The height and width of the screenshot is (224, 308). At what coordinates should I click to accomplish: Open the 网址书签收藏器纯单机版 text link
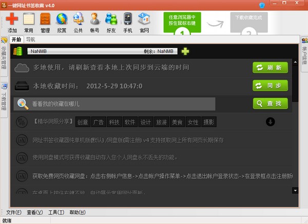(x=128, y=140)
